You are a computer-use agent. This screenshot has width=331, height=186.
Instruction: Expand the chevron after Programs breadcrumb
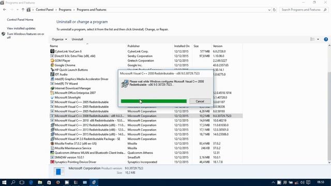[x=74, y=10]
